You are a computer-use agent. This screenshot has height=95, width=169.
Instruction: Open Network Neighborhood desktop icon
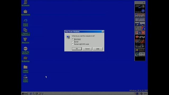tap(26, 32)
